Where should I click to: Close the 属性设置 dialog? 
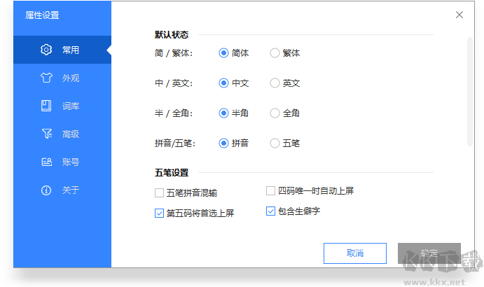(x=459, y=15)
